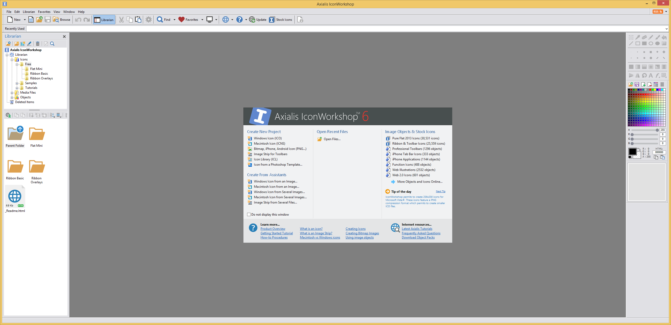Open the Librarian menu
Viewport: 671px width, 325px height.
click(29, 12)
